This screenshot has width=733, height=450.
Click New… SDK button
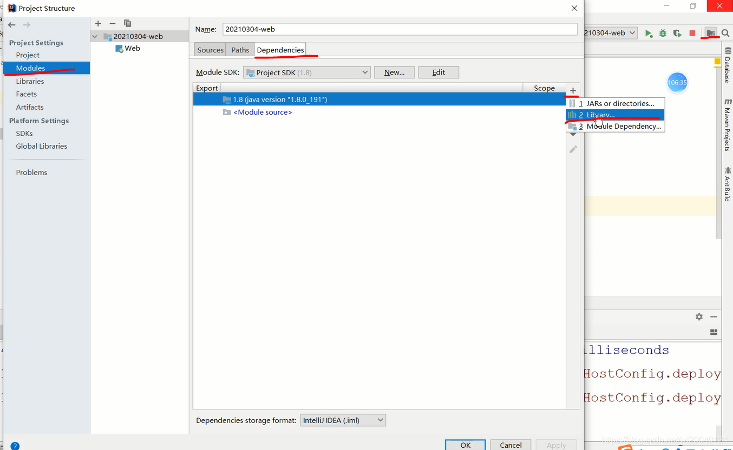(394, 72)
